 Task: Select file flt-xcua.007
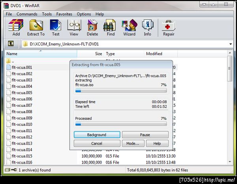click(x=22, y=105)
